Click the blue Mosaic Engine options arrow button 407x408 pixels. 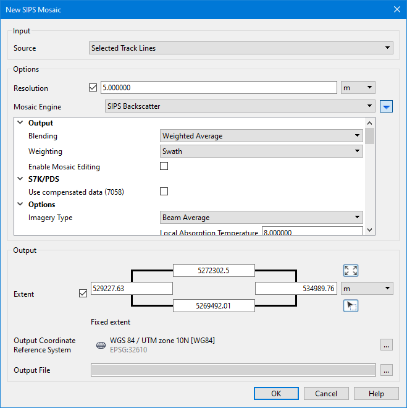click(x=387, y=107)
